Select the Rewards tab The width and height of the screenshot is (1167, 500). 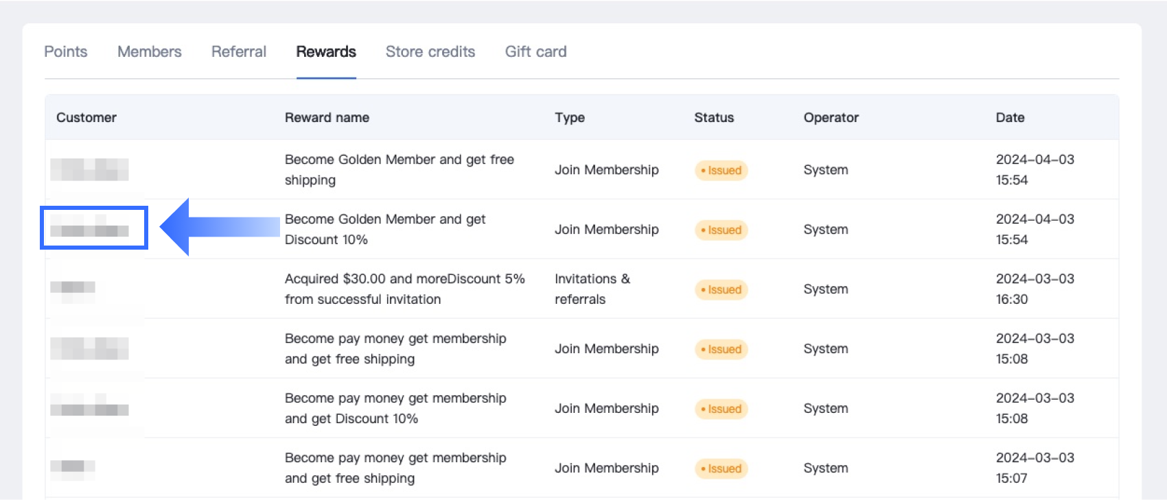326,51
